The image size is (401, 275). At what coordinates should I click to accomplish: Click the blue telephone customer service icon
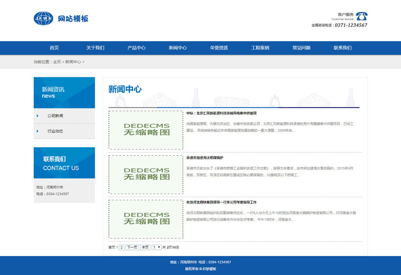pyautogui.click(x=361, y=16)
